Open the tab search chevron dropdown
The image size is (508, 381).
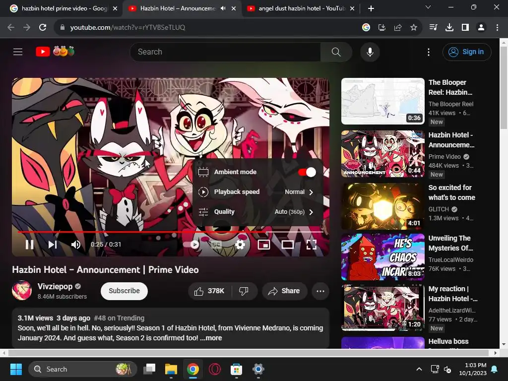pyautogui.click(x=428, y=7)
